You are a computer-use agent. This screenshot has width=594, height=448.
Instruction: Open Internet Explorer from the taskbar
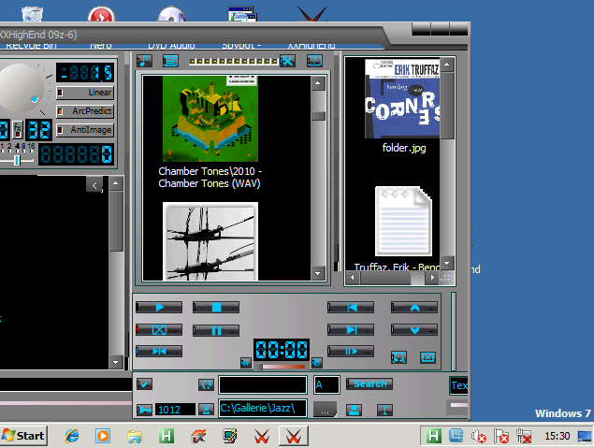pyautogui.click(x=72, y=436)
